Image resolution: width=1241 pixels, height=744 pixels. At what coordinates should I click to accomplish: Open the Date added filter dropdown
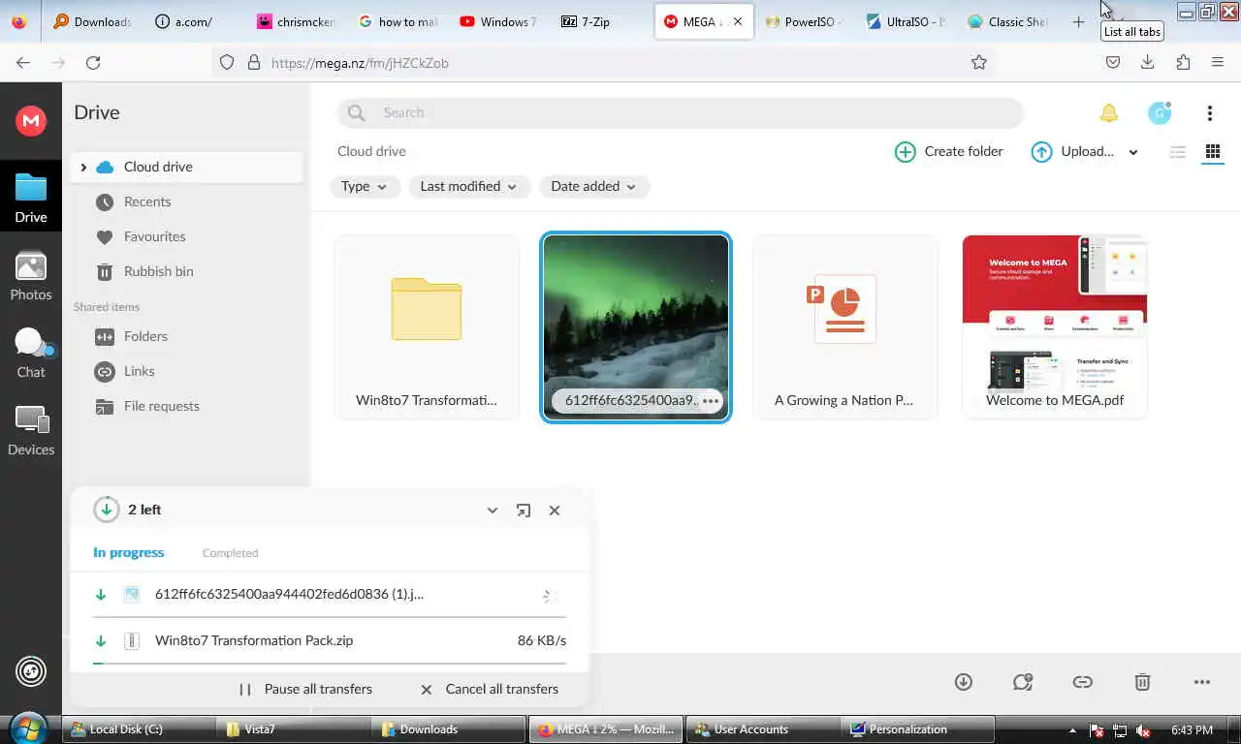[x=594, y=187]
